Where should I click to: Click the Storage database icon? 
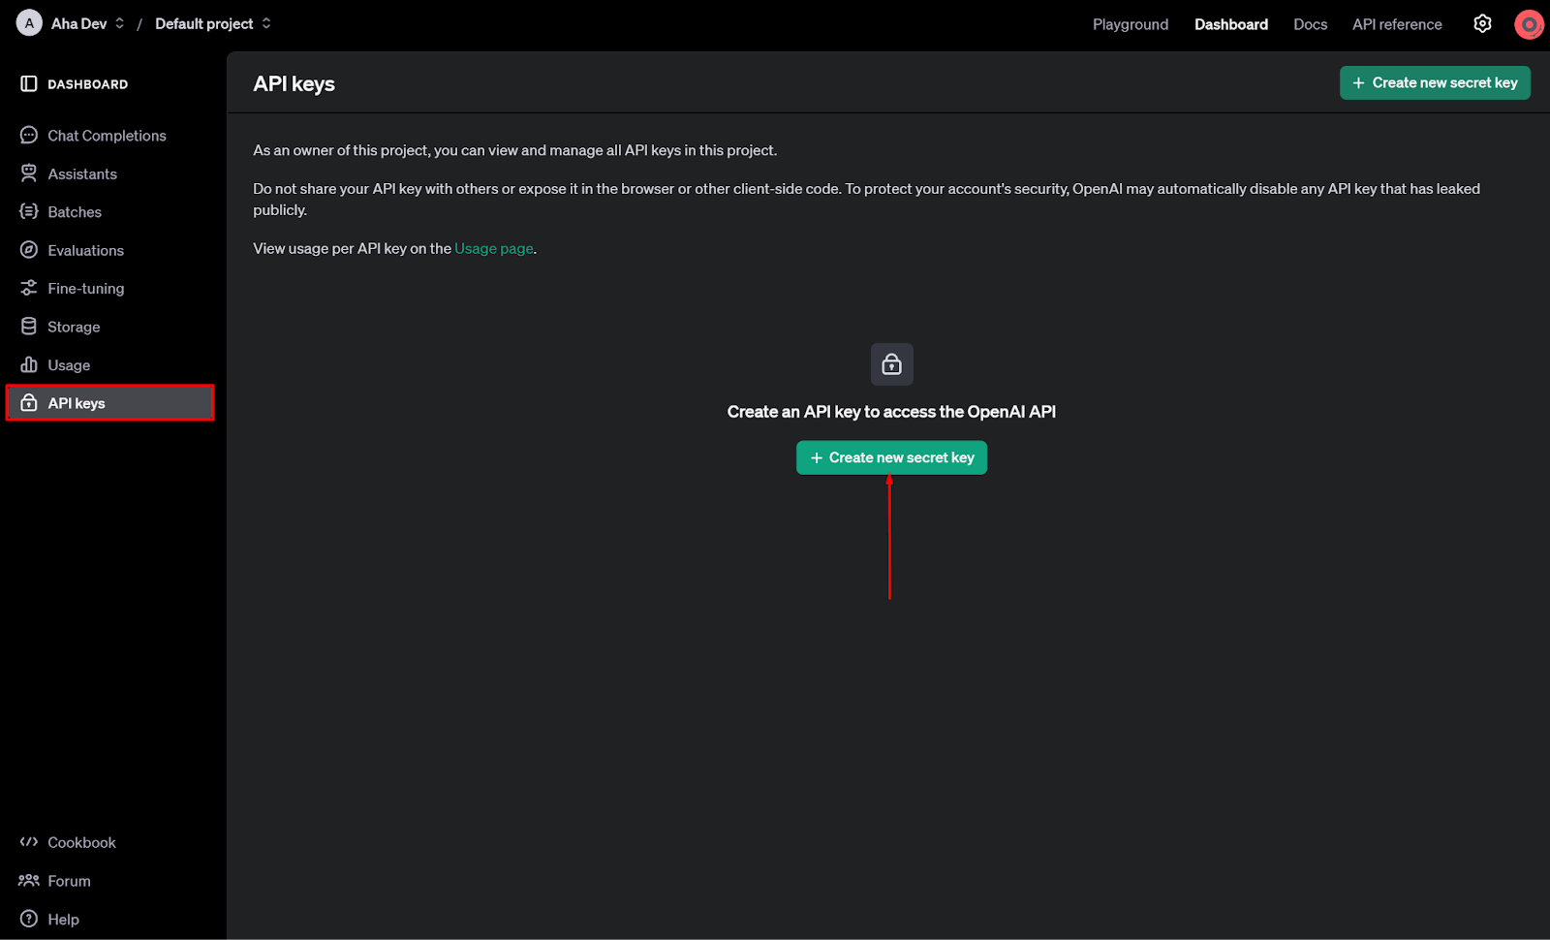[29, 327]
